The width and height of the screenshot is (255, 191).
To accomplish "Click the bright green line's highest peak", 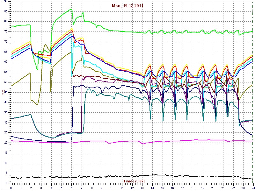I will (71, 9).
